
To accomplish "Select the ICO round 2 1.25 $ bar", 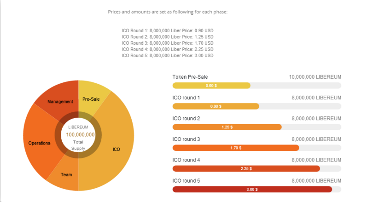I will (x=227, y=127).
